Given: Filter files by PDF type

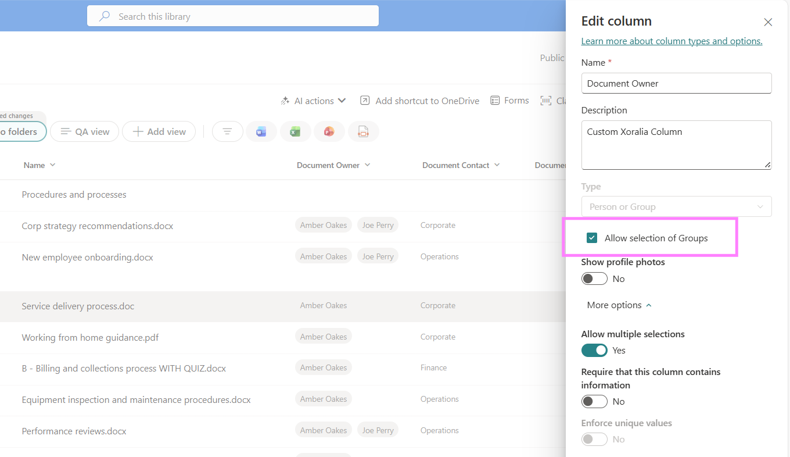Looking at the screenshot, I should click(x=363, y=132).
